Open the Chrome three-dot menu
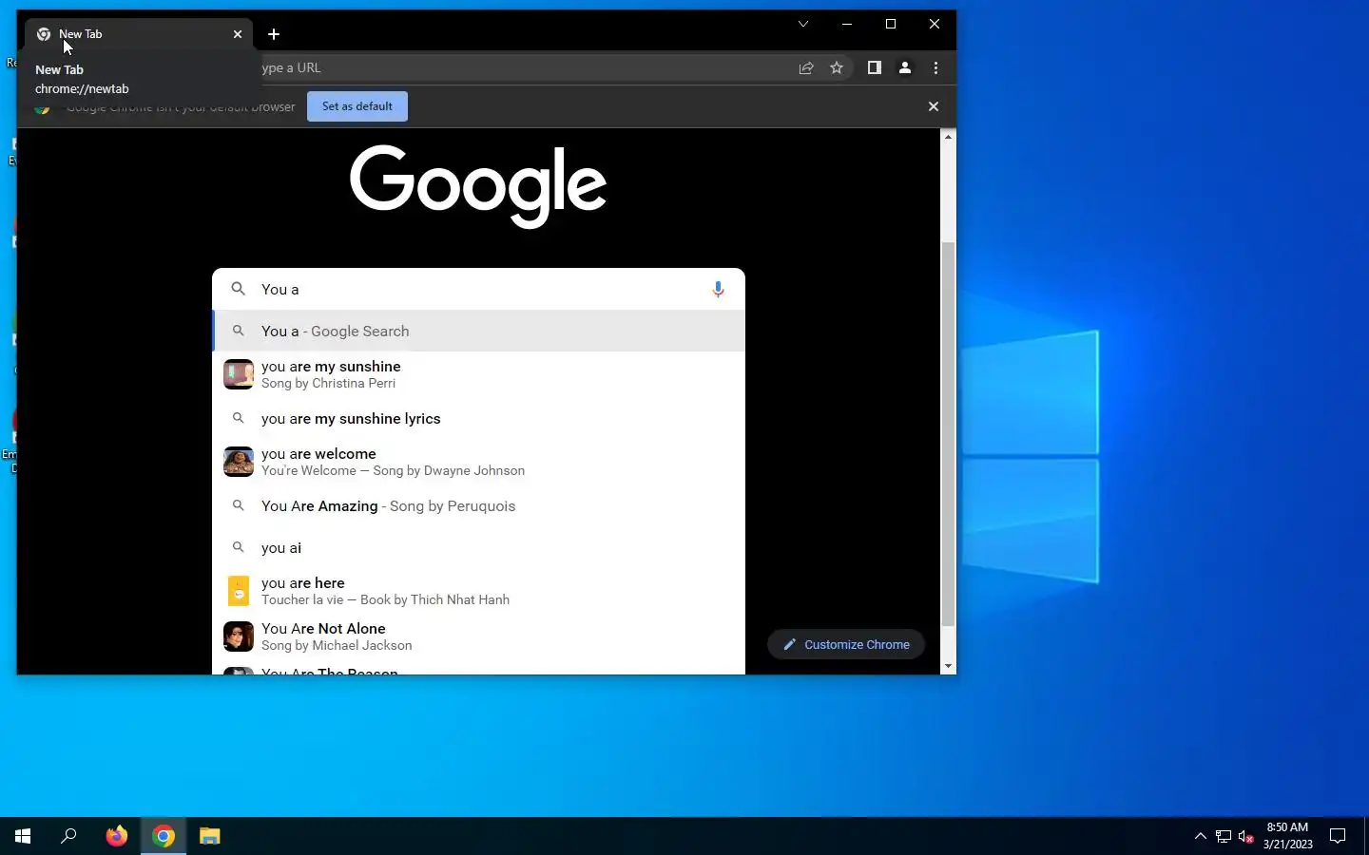 click(936, 67)
